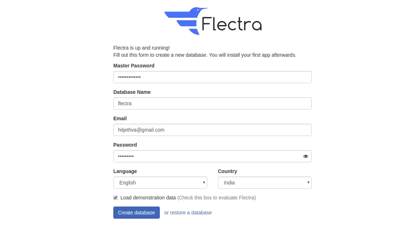This screenshot has height=234, width=400.
Task: Click the "Language" label above the dropdown
Action: click(x=125, y=171)
